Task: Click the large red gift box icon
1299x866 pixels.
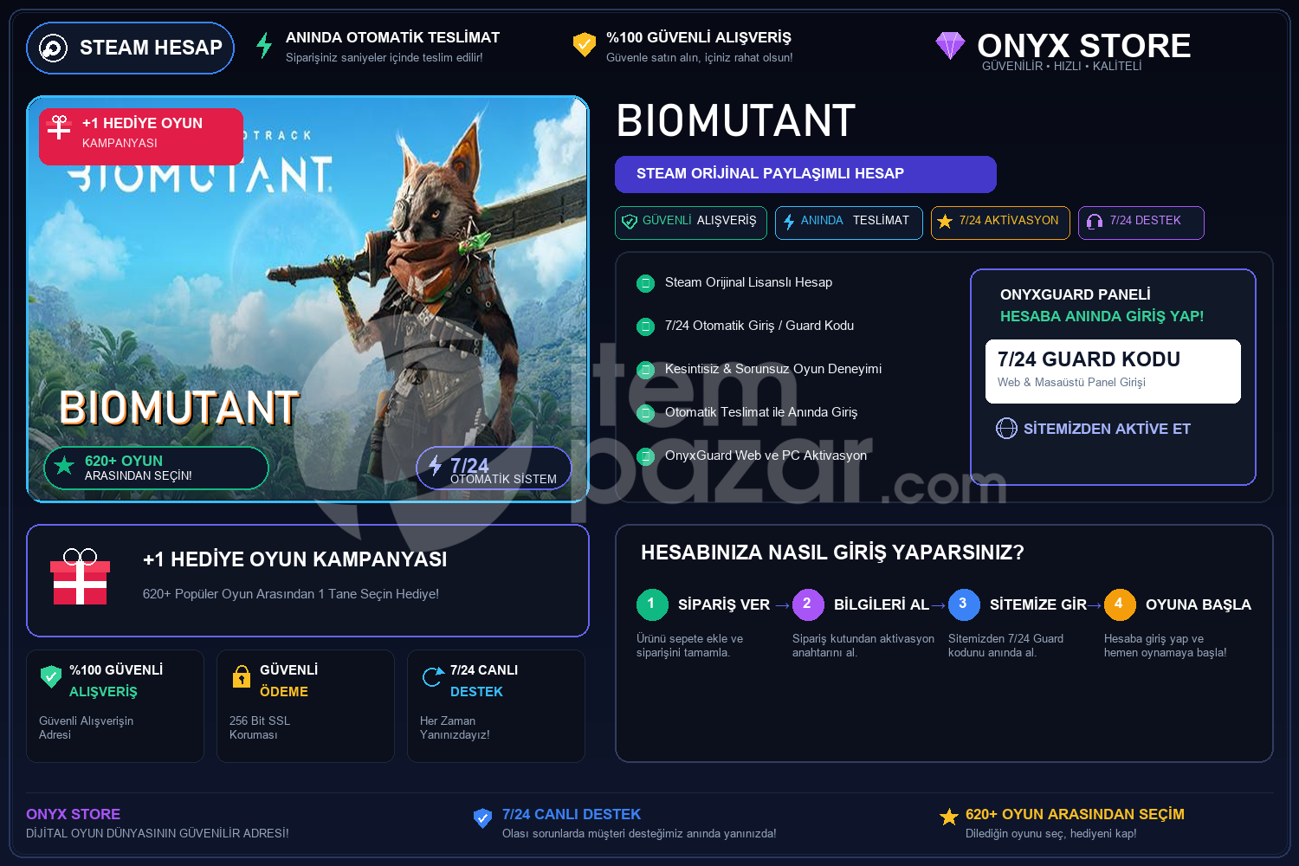Action: (80, 577)
